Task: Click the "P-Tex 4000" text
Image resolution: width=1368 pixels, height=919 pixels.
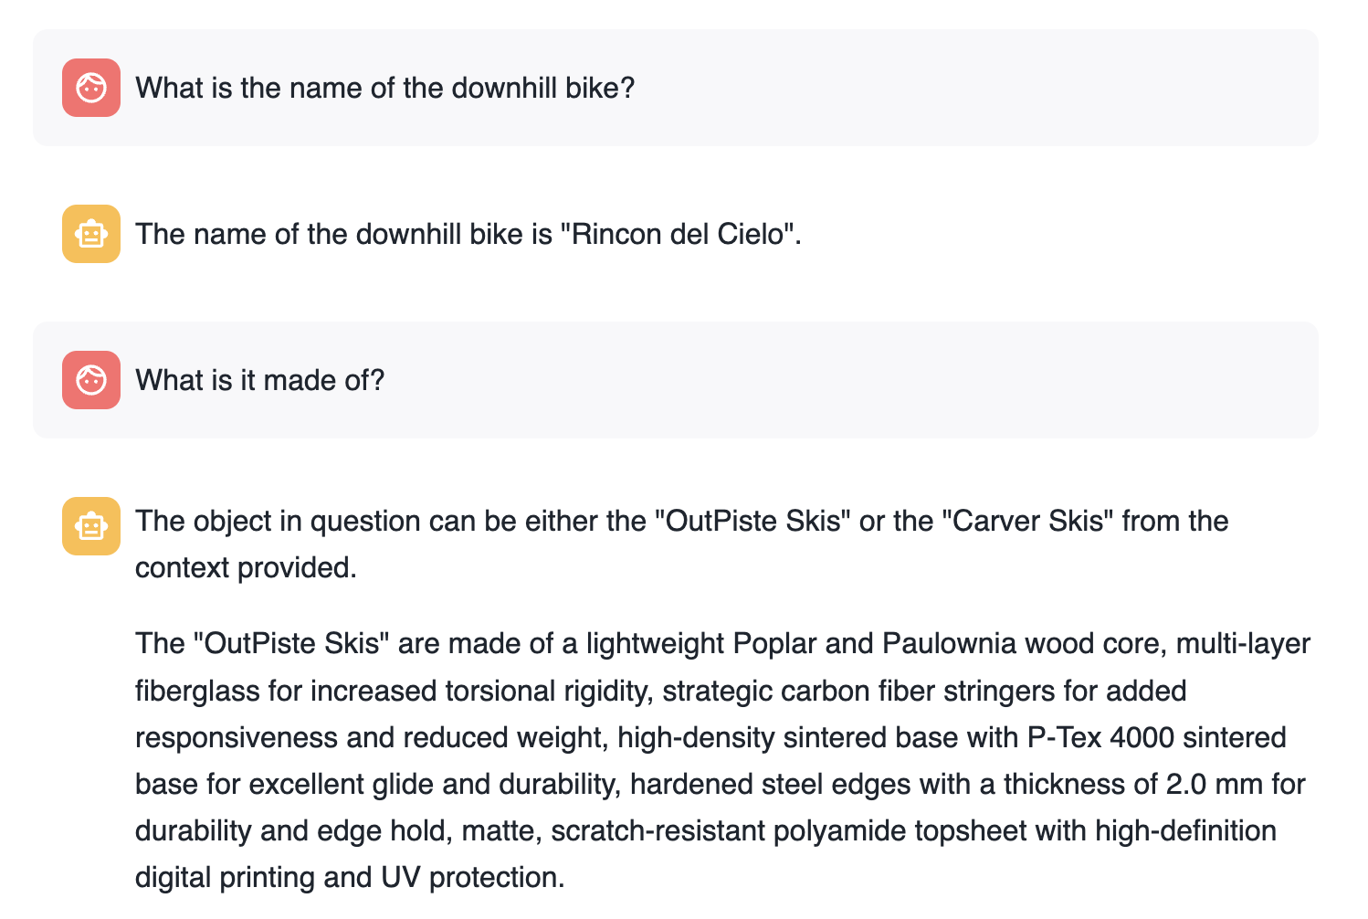Action: pos(1100,737)
